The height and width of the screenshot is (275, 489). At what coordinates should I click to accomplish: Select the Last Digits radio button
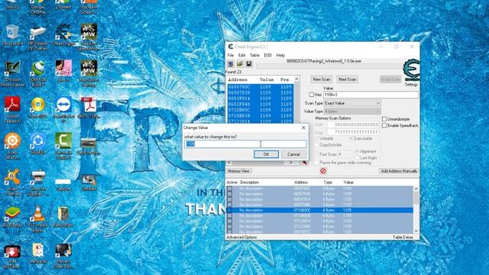358,158
